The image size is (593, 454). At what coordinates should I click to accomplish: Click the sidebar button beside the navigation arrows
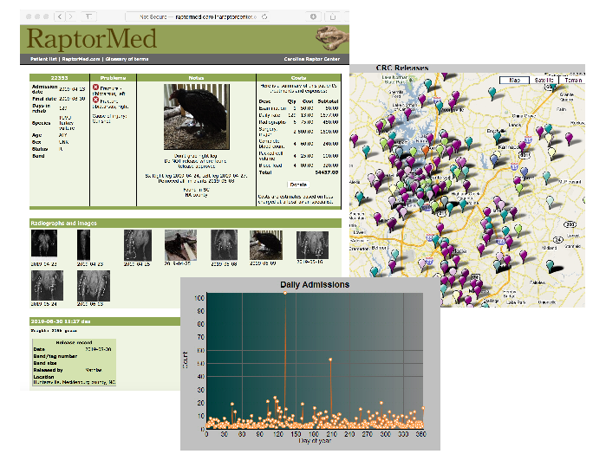coord(88,16)
